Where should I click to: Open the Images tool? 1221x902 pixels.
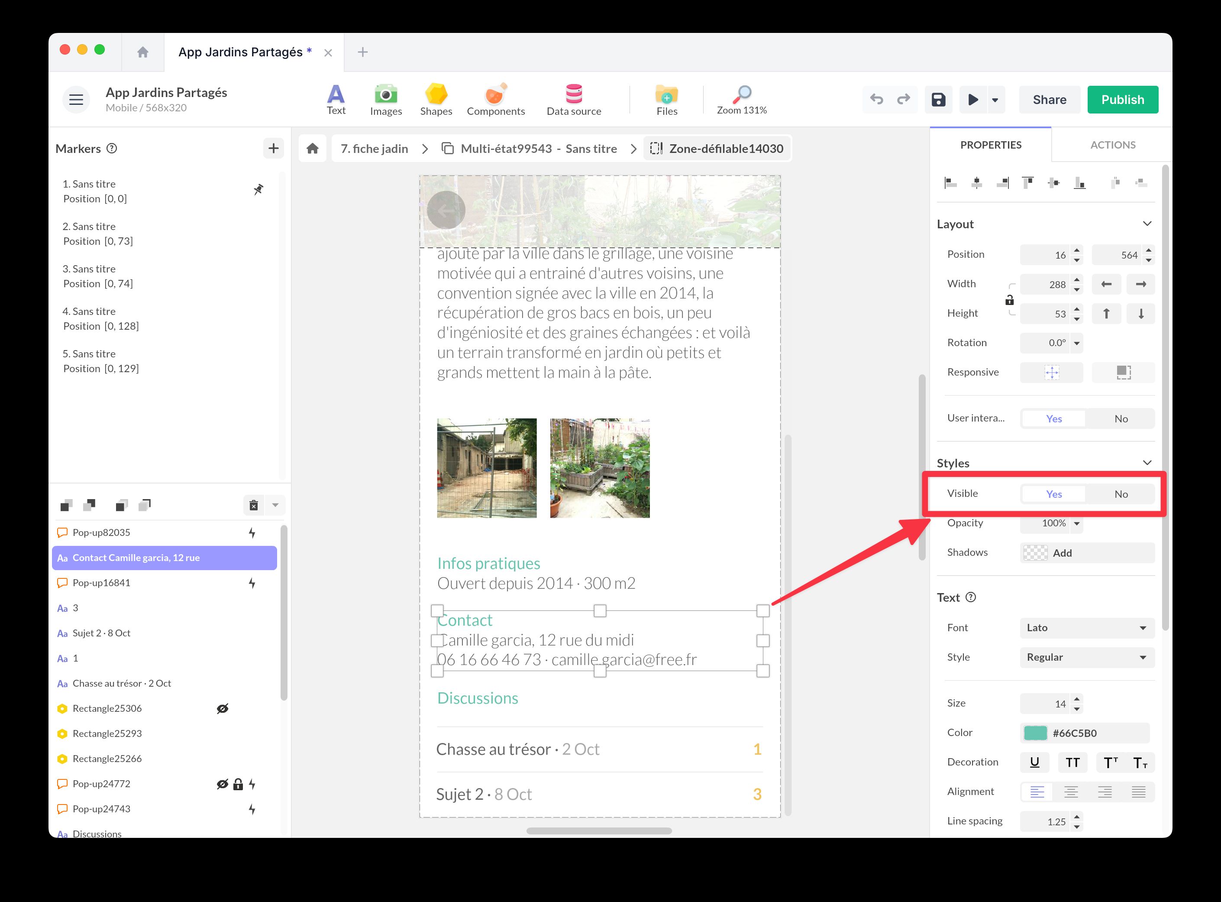386,99
